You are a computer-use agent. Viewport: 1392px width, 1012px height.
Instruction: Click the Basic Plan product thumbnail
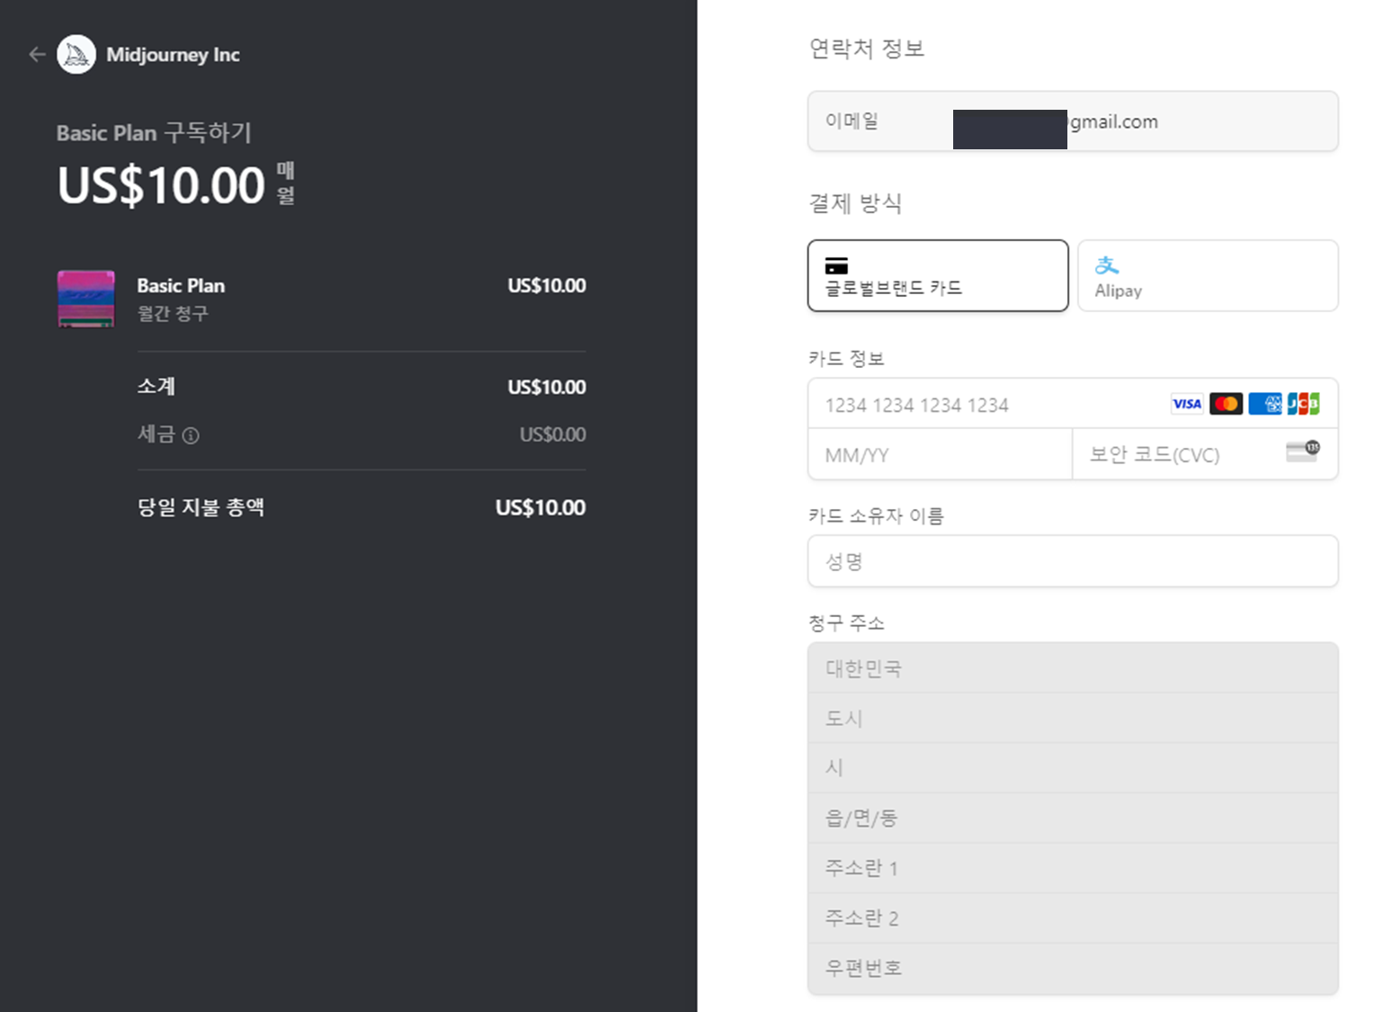coord(86,299)
